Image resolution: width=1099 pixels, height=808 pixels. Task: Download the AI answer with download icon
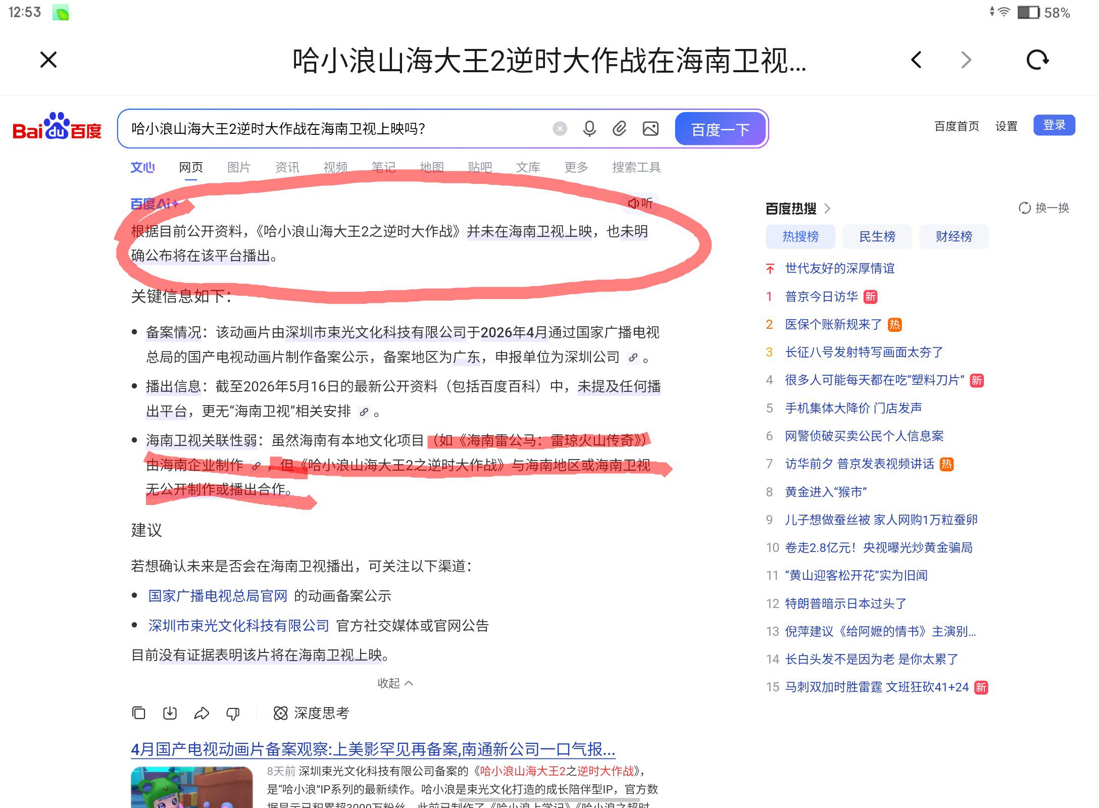pyautogui.click(x=170, y=713)
